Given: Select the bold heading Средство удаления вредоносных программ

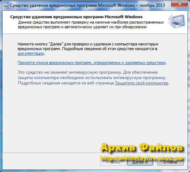Looking at the screenshot, I should click(x=76, y=17).
